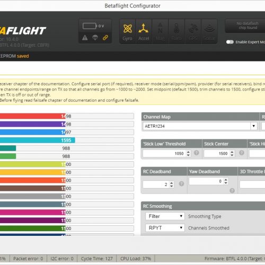
Task: Click the yellow-green channel bar at 1500
Action: (67, 164)
